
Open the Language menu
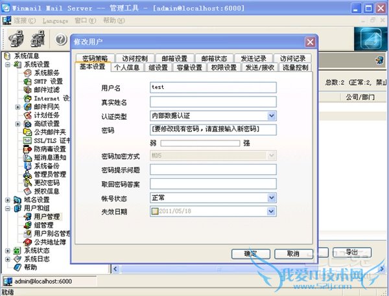click(x=55, y=21)
